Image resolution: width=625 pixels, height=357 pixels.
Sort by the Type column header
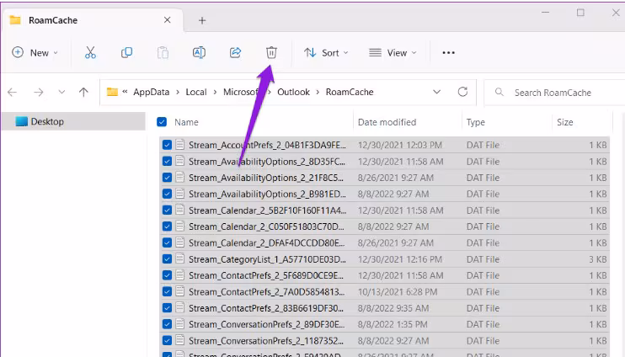pyautogui.click(x=476, y=122)
